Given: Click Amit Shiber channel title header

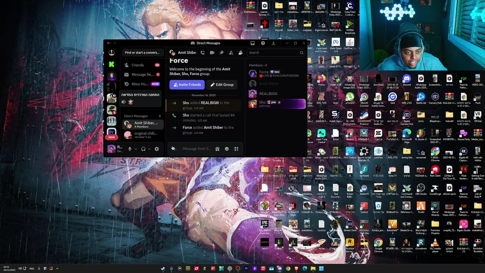Looking at the screenshot, I should tap(187, 53).
